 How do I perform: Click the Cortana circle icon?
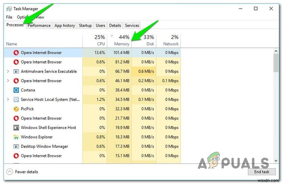(16, 90)
